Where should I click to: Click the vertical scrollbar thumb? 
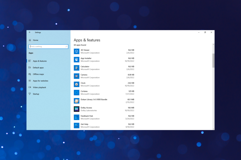click(x=214, y=60)
